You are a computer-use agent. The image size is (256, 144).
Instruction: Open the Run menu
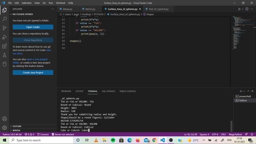pyautogui.click(x=51, y=3)
